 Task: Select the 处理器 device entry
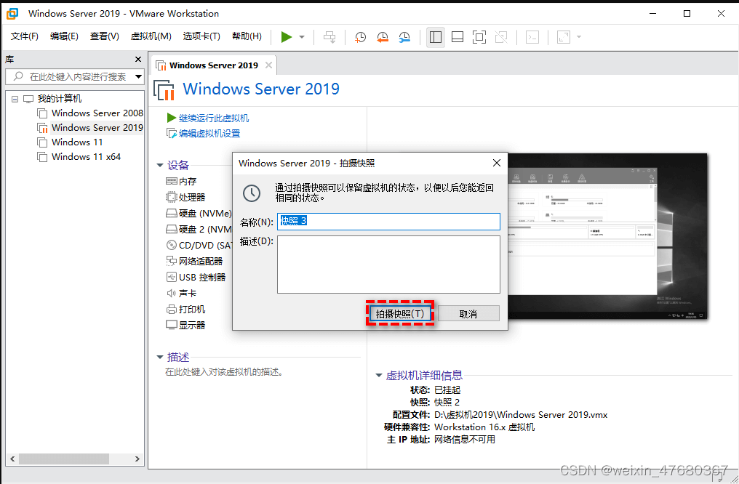[x=185, y=197]
